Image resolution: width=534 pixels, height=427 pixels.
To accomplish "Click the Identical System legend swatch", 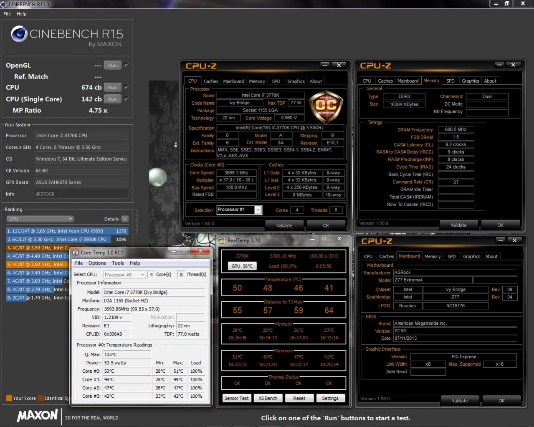I will click(x=40, y=398).
